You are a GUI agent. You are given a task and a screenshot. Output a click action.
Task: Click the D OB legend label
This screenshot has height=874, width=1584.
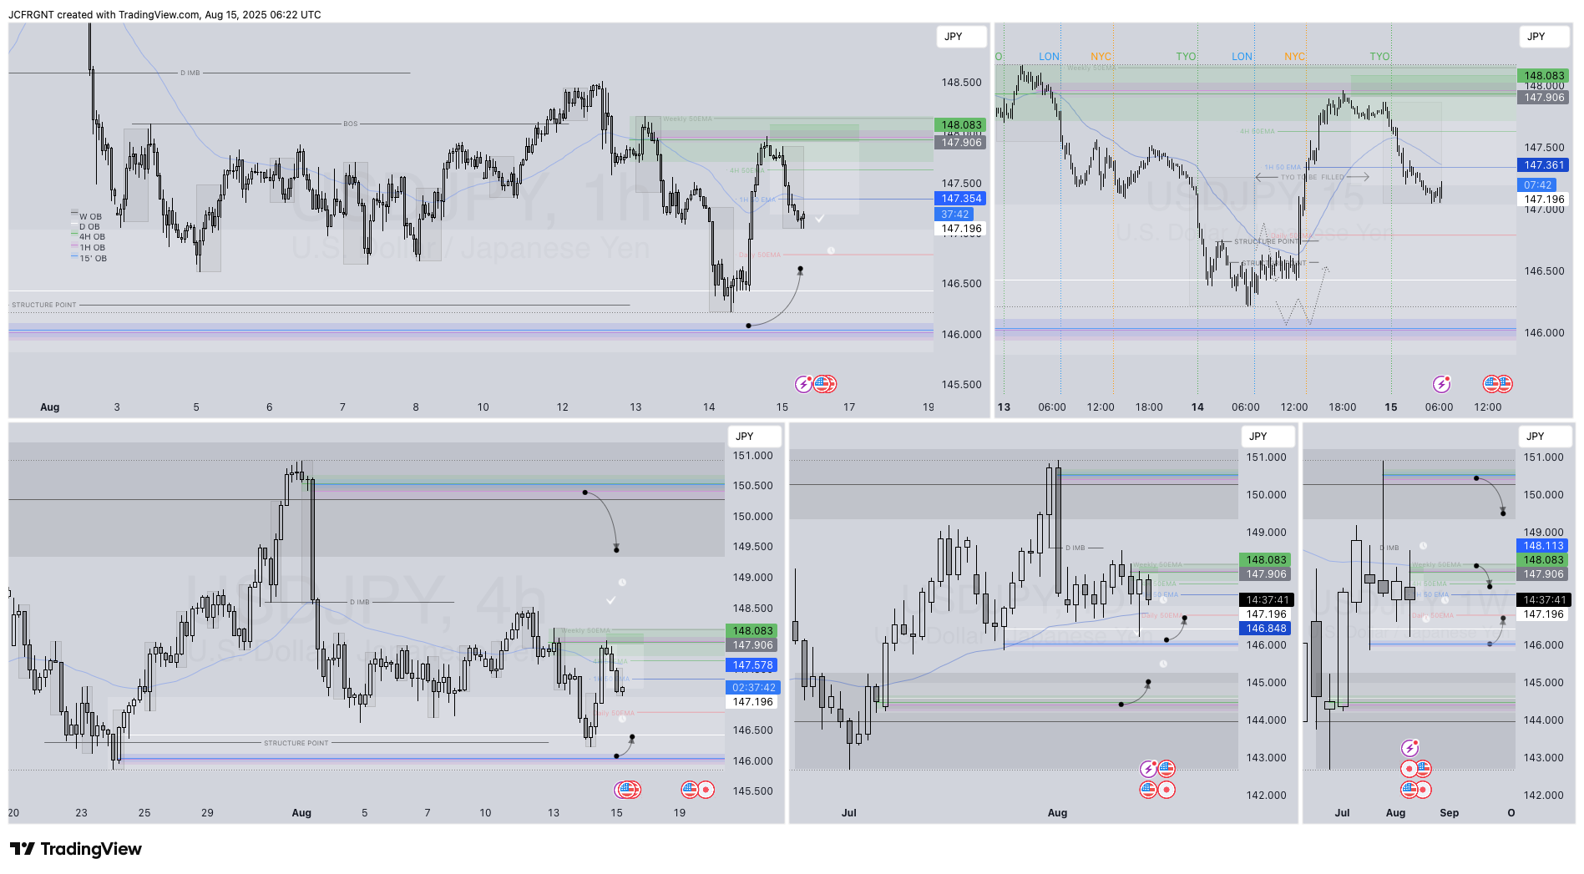point(89,227)
